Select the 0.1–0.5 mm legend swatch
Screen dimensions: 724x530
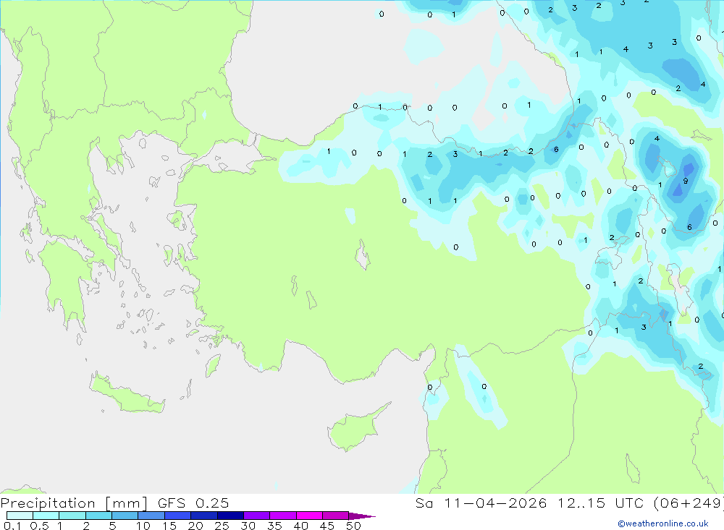20,516
